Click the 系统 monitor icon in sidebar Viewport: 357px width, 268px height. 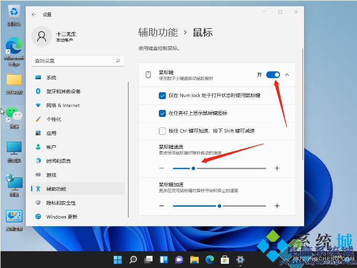pyautogui.click(x=38, y=78)
